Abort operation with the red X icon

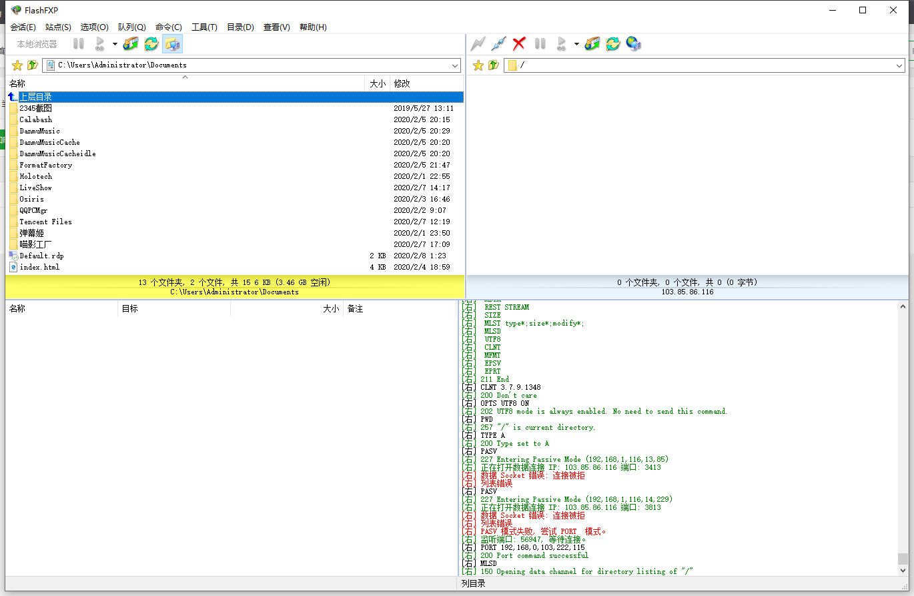tap(519, 44)
